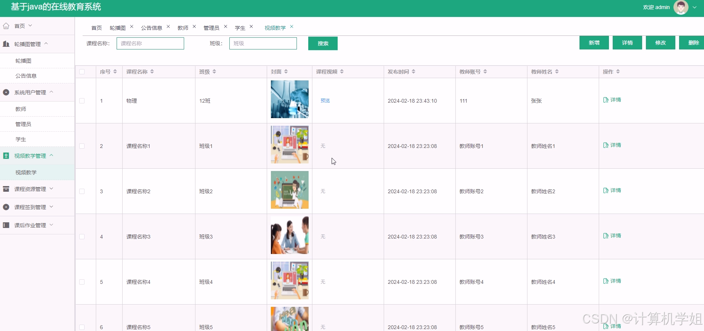This screenshot has height=331, width=704.
Task: Click the admin avatar picture
Action: click(x=681, y=7)
